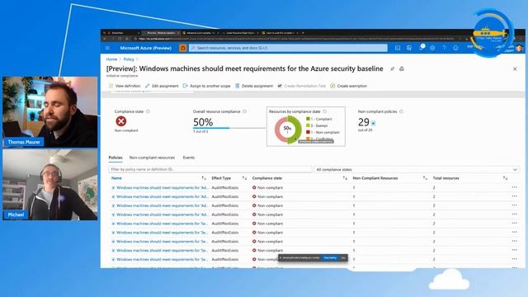Image resolution: width=528 pixels, height=297 pixels.
Task: Go to Home breadcrumb
Action: click(111, 59)
